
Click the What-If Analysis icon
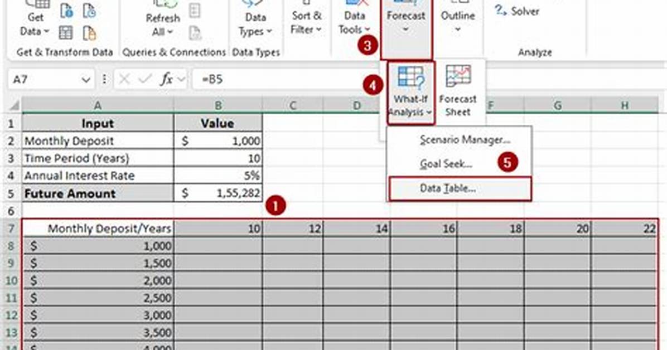tap(411, 93)
